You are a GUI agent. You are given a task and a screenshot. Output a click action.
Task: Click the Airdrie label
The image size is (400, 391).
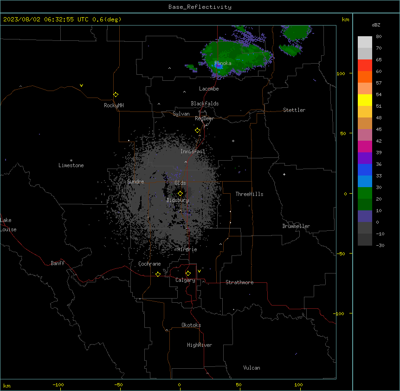[x=187, y=249]
